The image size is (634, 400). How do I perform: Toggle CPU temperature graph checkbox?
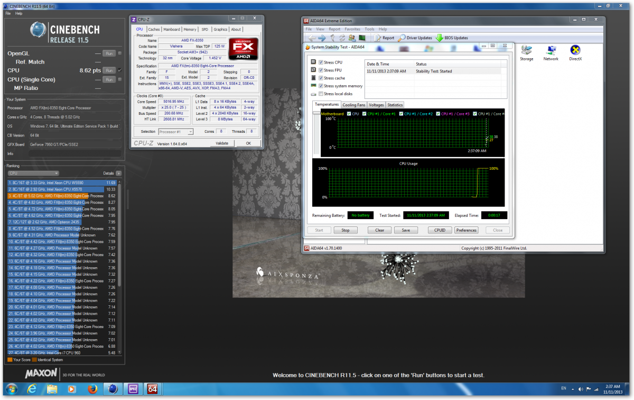coord(348,114)
